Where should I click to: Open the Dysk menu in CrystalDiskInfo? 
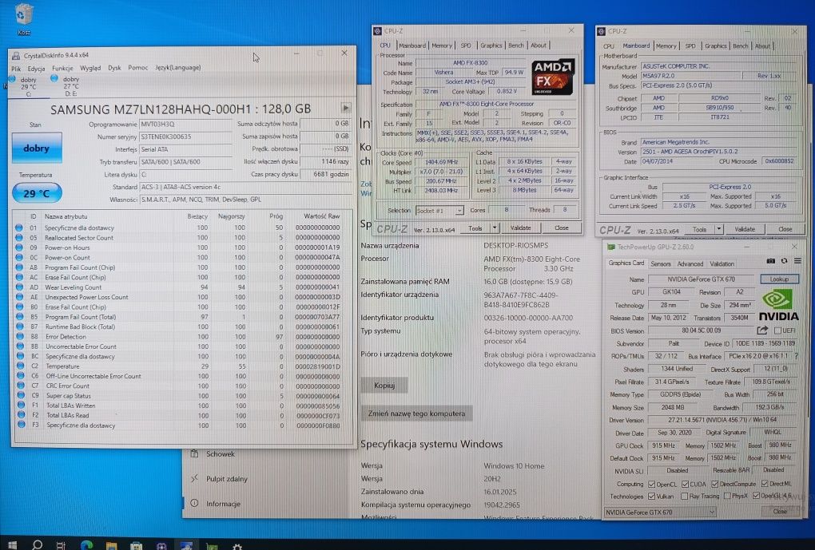tap(114, 68)
